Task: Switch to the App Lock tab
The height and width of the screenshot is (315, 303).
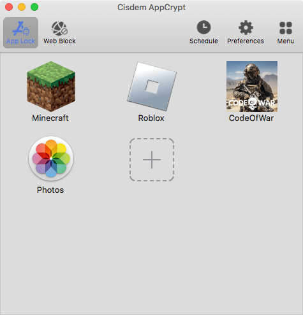Action: click(20, 32)
